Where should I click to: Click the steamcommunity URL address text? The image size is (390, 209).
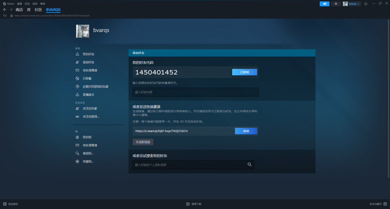[52, 15]
